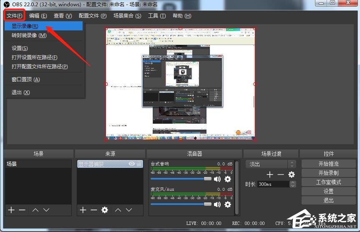This screenshot has width=360, height=232.
Task: Move scene down with down arrow
Action: point(46,210)
